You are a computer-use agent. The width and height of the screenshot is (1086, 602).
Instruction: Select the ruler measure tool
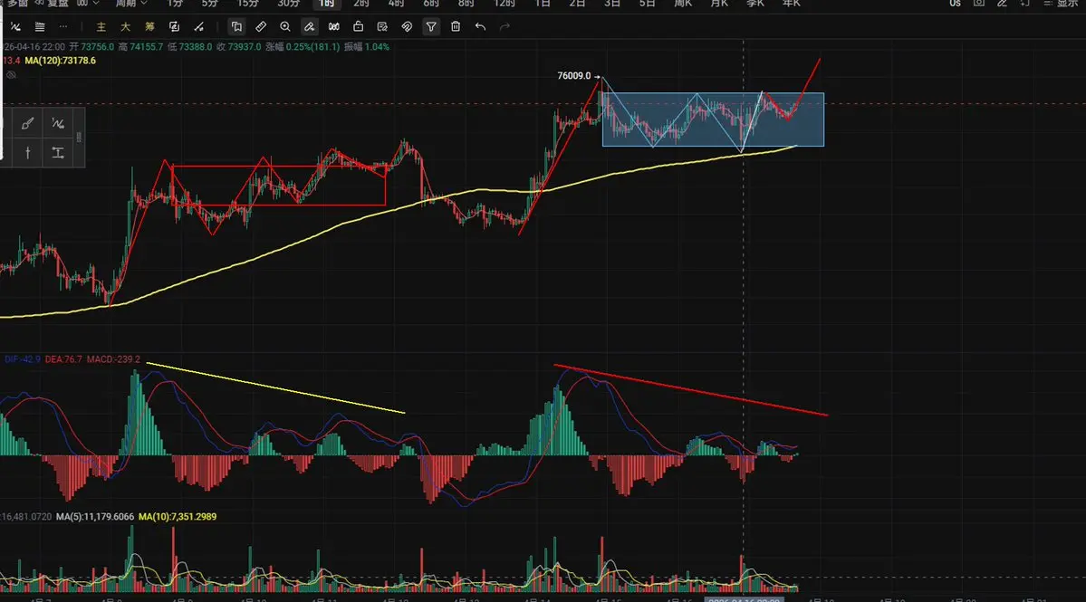(261, 27)
